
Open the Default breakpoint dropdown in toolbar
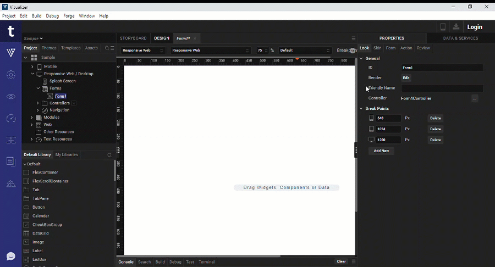point(304,51)
